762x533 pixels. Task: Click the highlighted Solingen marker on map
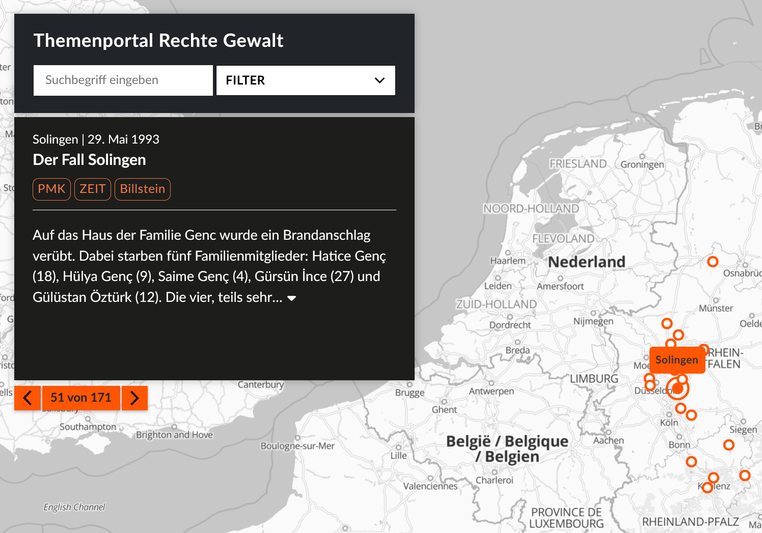pyautogui.click(x=677, y=389)
